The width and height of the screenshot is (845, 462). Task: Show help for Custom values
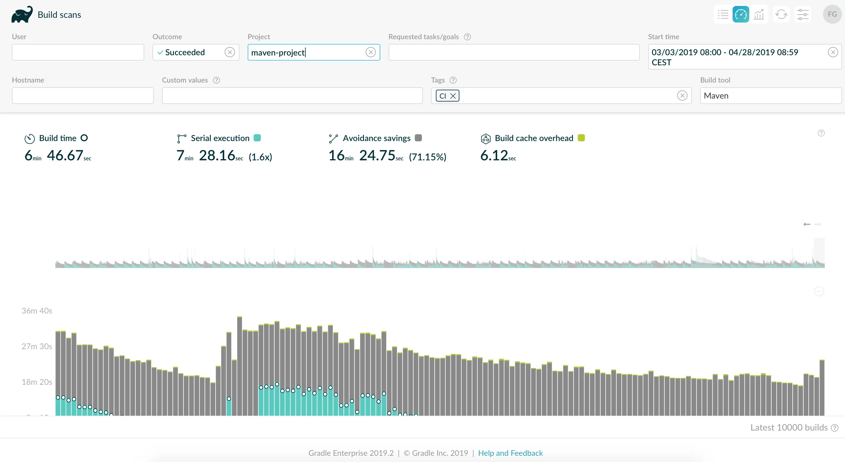click(x=216, y=80)
